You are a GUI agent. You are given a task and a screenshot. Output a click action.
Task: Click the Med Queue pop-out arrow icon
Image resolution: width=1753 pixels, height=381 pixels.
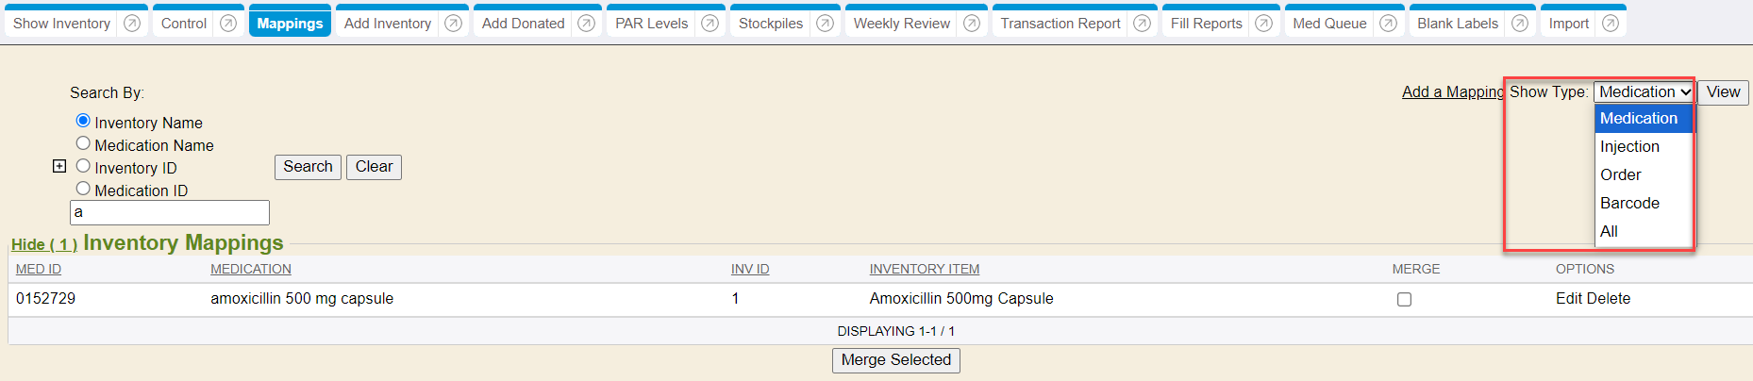(1388, 24)
